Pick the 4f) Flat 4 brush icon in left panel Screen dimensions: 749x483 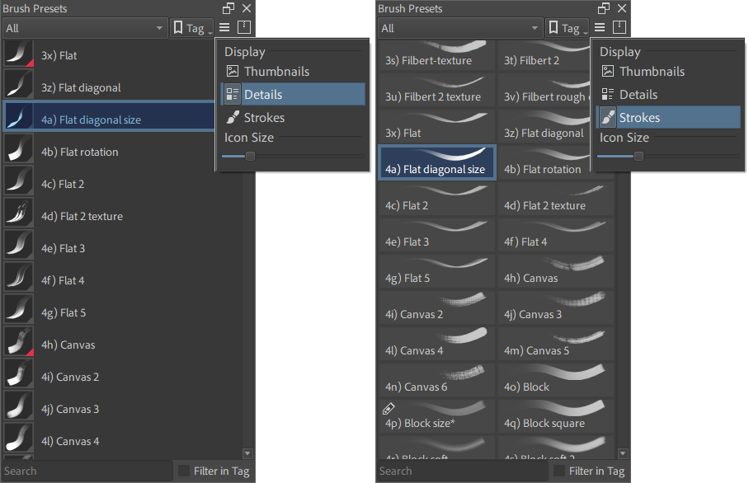tap(19, 278)
